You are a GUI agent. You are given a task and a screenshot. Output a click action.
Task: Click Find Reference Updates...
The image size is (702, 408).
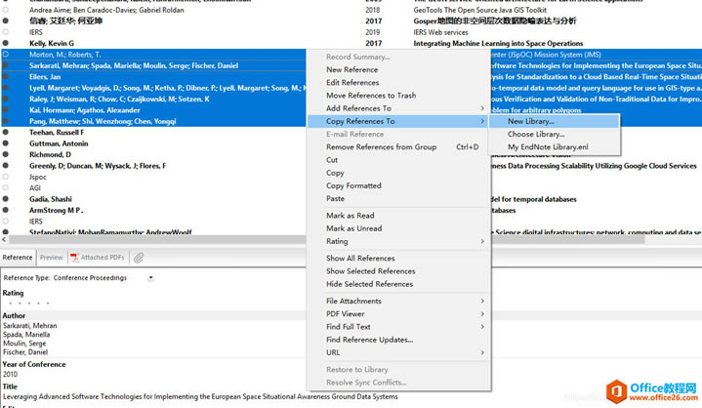pos(369,340)
